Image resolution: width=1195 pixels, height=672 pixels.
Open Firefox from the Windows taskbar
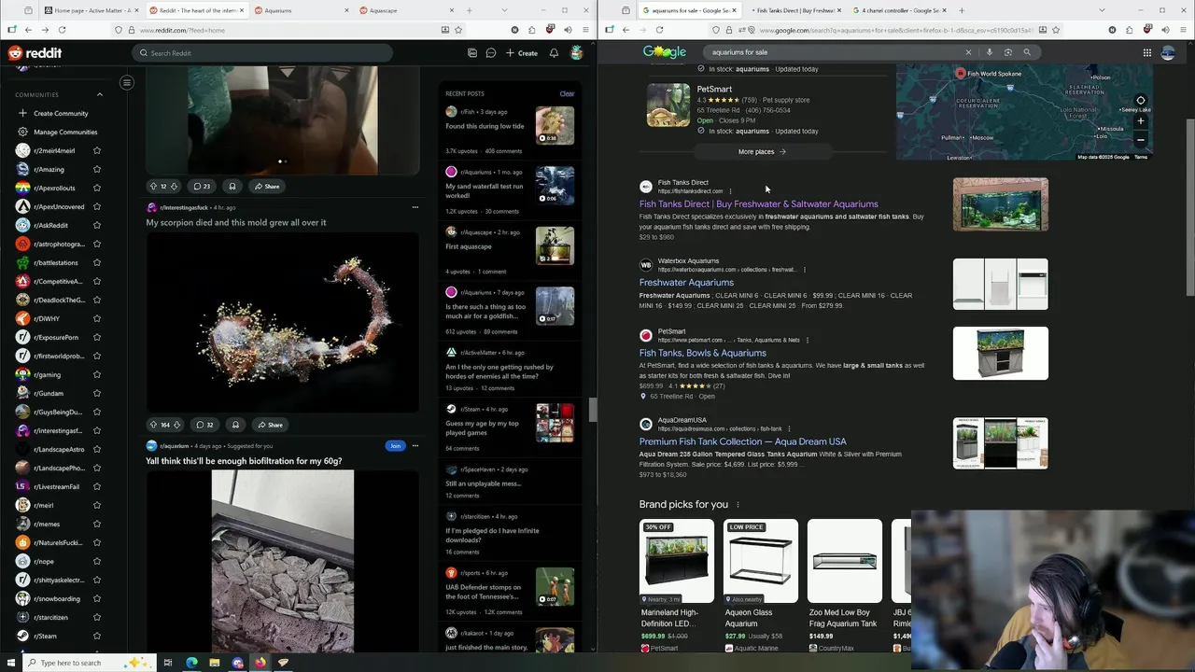pos(260,663)
